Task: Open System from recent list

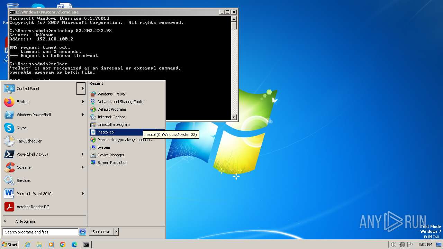Action: [x=127, y=147]
